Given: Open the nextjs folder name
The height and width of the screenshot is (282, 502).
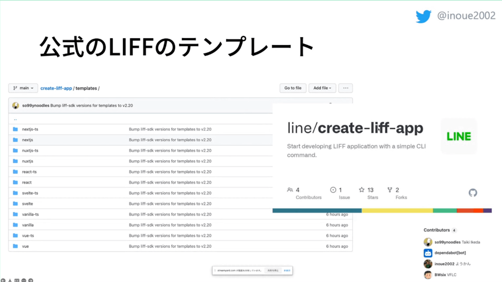Looking at the screenshot, I should 28,140.
